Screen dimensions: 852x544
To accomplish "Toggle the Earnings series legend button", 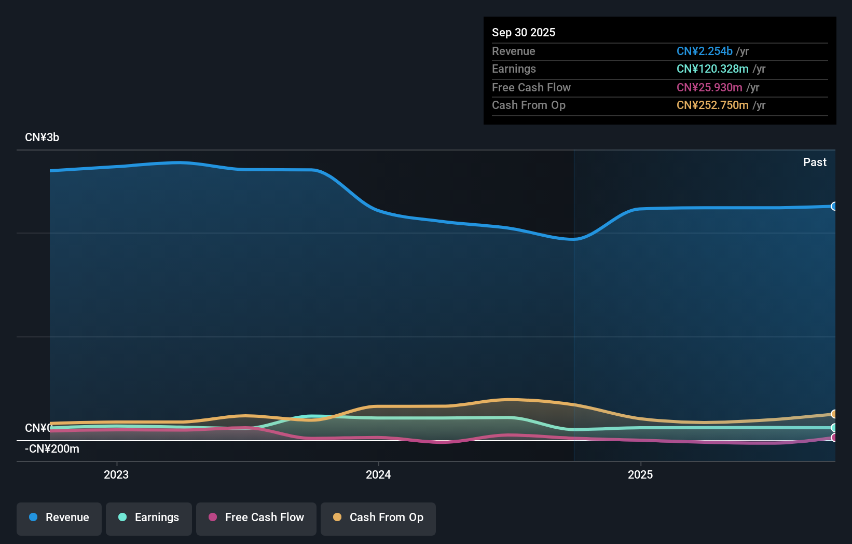I will coord(149,519).
